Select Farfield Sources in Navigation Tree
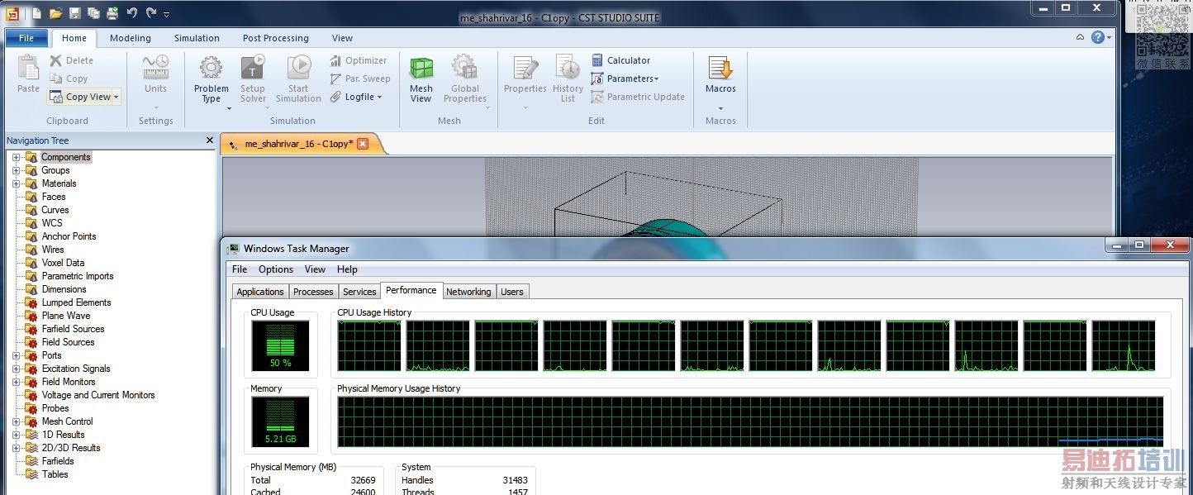The image size is (1193, 495). click(73, 329)
